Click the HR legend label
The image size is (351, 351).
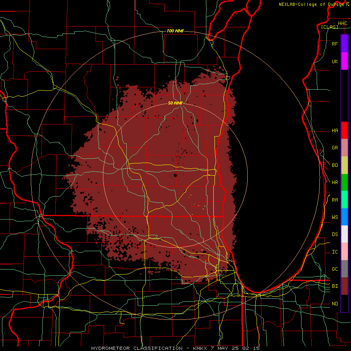tap(335, 183)
